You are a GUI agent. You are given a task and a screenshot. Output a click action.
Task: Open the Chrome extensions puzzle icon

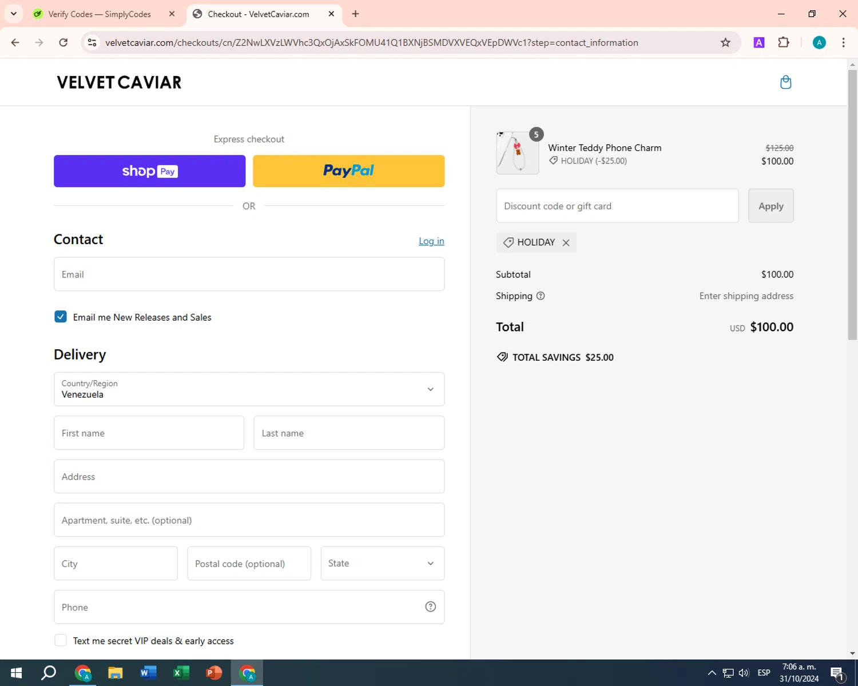coord(784,43)
